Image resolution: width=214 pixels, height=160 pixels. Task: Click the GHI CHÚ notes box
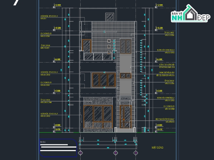(x=58, y=148)
